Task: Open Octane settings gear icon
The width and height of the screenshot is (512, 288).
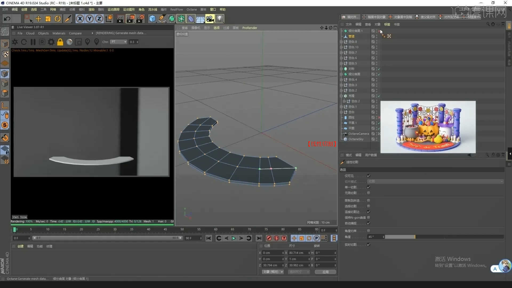Action: coord(51,42)
